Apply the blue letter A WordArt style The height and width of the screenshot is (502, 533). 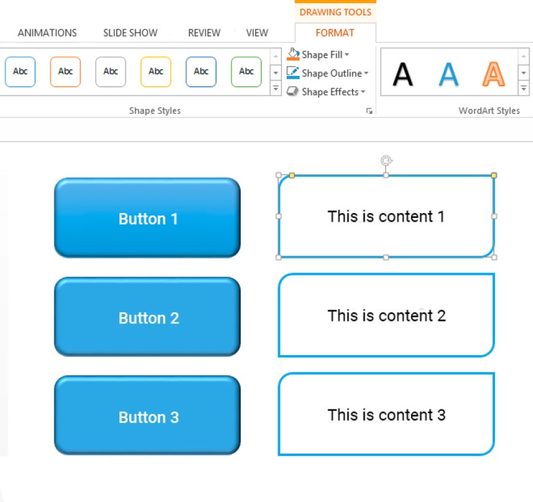(448, 74)
